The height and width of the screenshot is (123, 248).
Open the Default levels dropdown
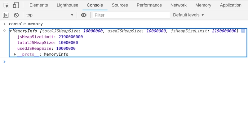pyautogui.click(x=188, y=15)
